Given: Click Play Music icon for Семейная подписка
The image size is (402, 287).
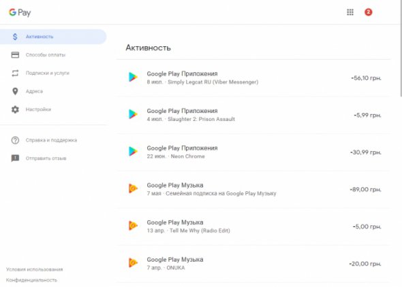Looking at the screenshot, I should click(133, 188).
